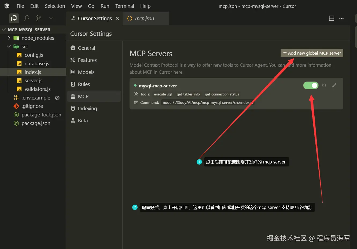Open package-lock.json file
This screenshot has height=249, width=357.
(x=33, y=115)
